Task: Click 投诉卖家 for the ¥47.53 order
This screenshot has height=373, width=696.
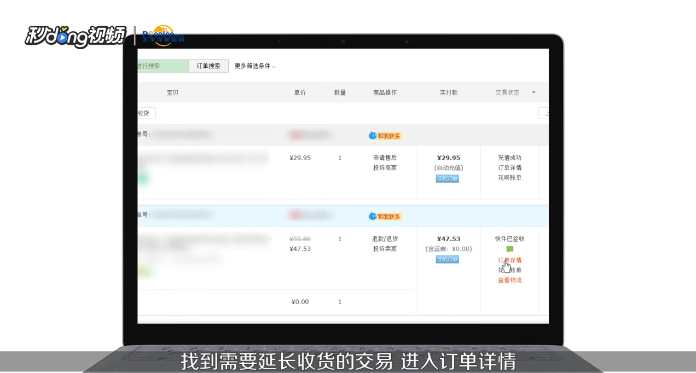Action: pos(385,249)
